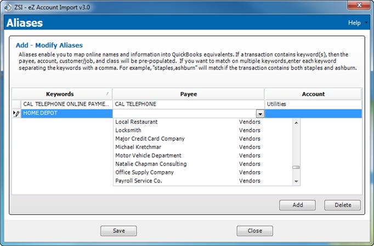The height and width of the screenshot is (246, 374).
Task: Pick Office Supply Company entry
Action: 144,172
